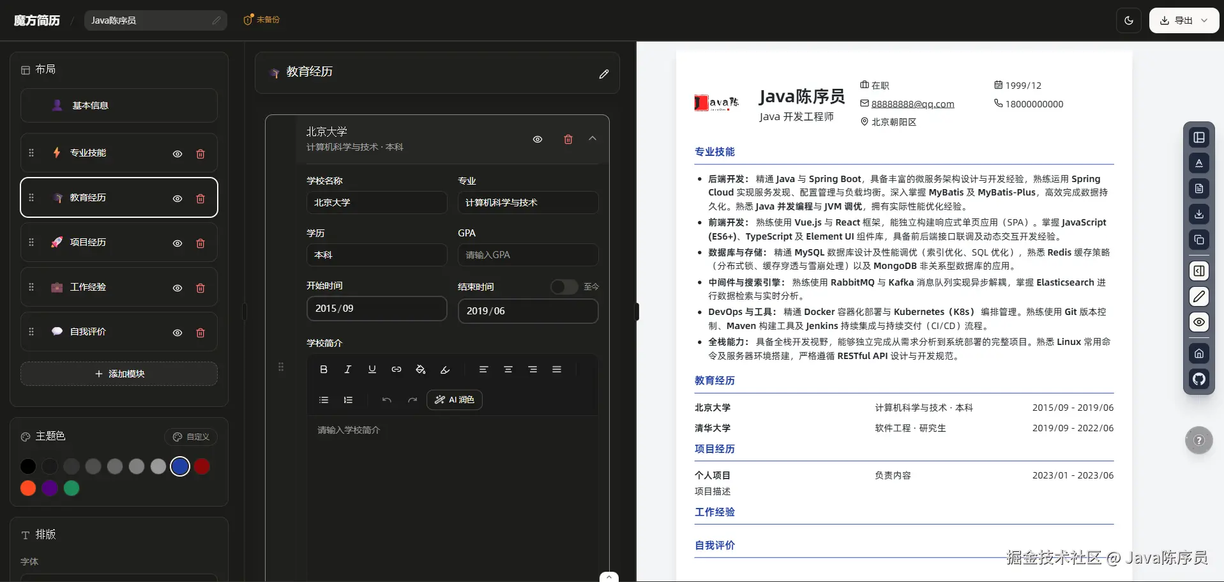Toggle bold in the 学校简介 editor
This screenshot has width=1224, height=582.
click(324, 369)
